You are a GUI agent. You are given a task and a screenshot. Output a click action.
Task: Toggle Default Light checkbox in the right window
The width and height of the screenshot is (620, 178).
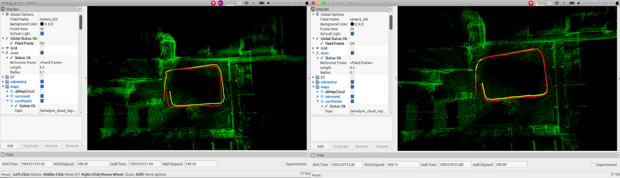pyautogui.click(x=352, y=34)
